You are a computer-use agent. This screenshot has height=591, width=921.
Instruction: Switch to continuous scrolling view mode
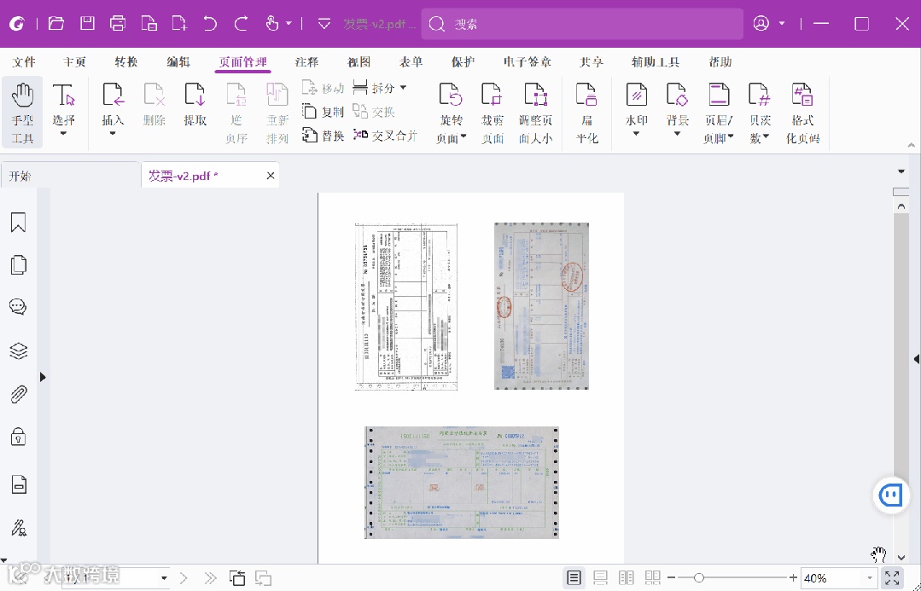600,578
